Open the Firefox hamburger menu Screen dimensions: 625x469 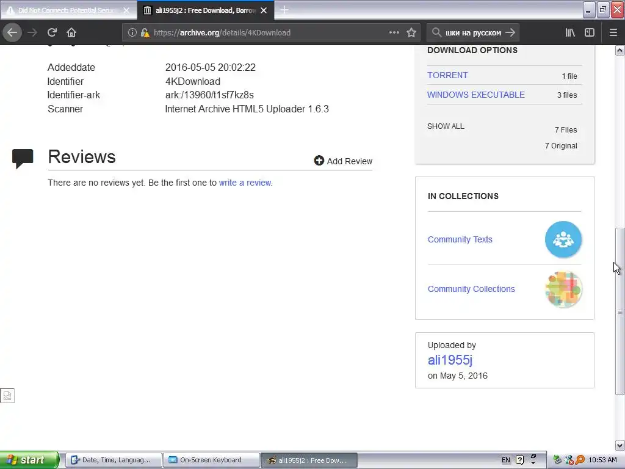tap(613, 33)
